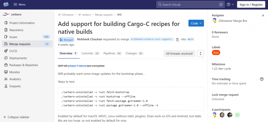The width and height of the screenshot is (268, 122).
Task: Switch to the Pipelines tab
Action: point(113,53)
